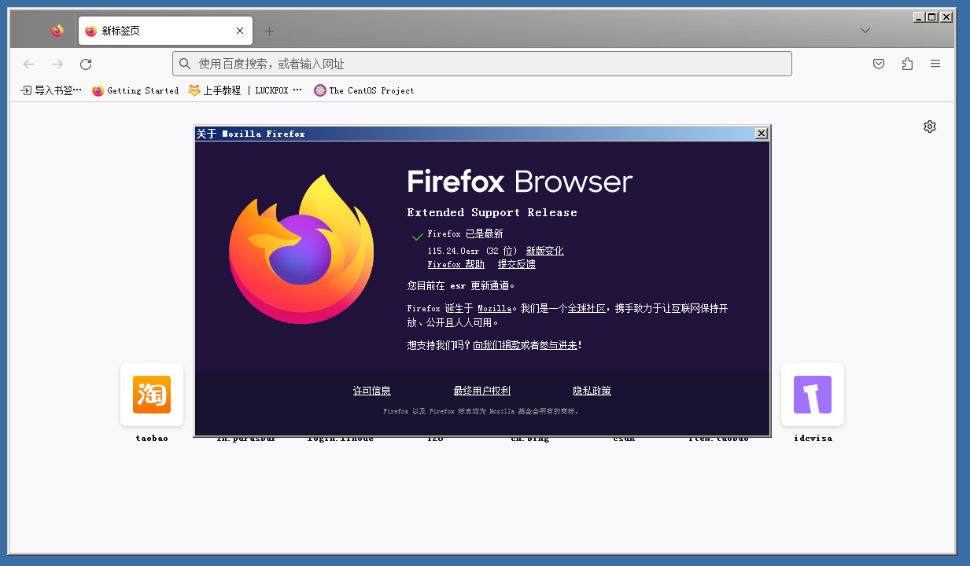The image size is (970, 566).
Task: Click the new tab page settings gear
Action: (930, 127)
